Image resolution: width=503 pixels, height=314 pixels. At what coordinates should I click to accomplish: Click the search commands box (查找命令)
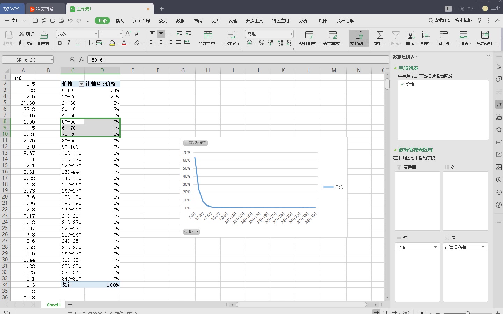(x=450, y=21)
